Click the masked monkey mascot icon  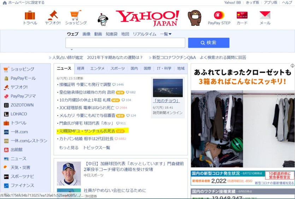coord(195,18)
